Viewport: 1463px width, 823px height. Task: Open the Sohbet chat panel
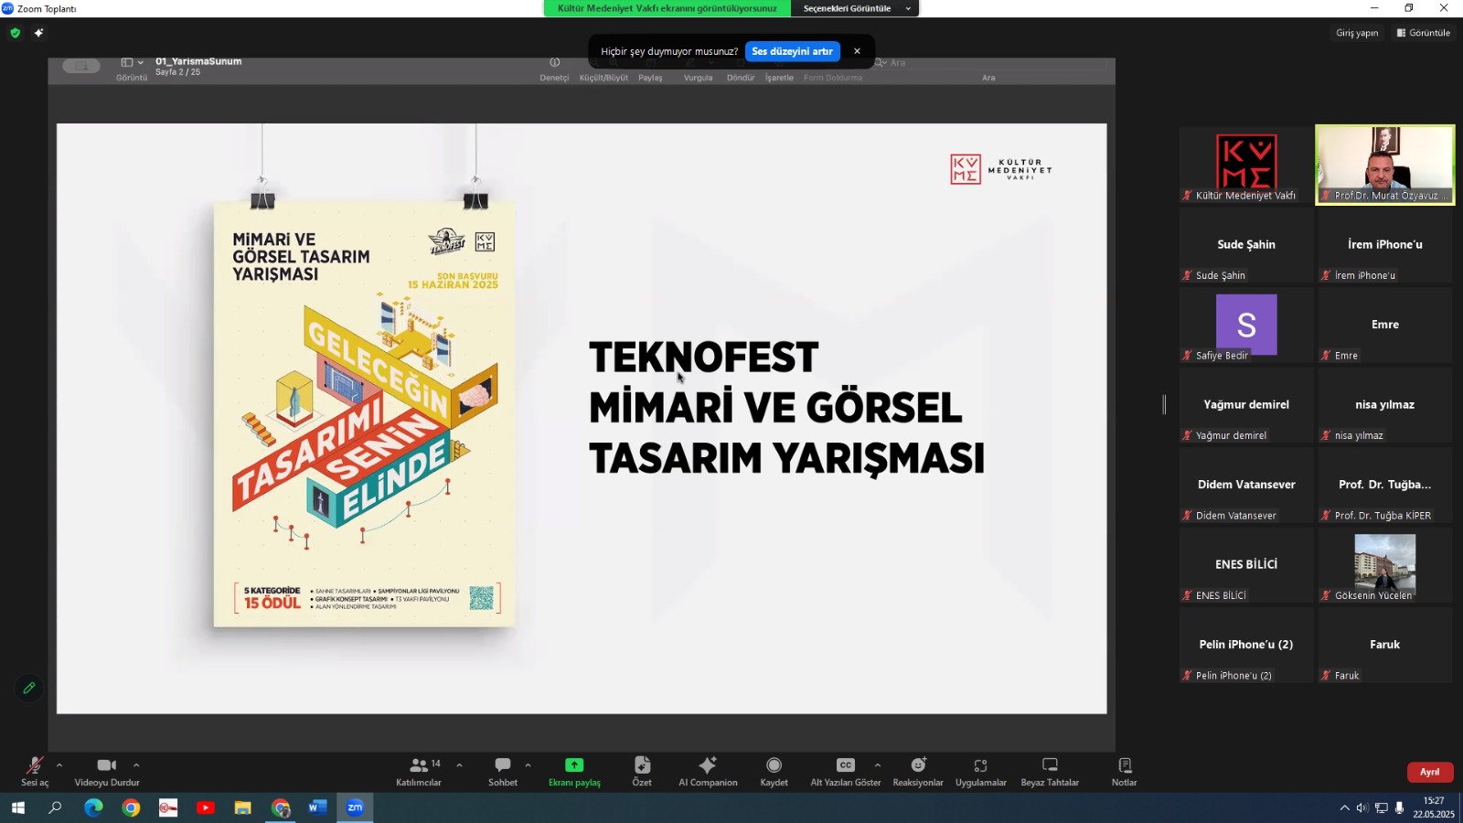tap(503, 771)
